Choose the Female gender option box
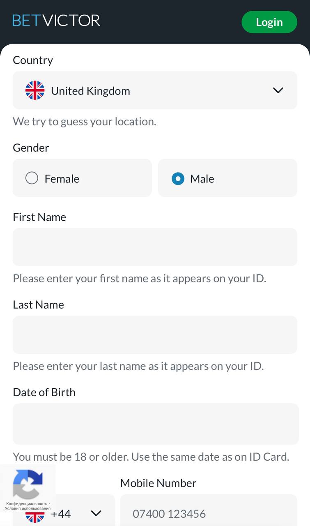310x526 pixels. (x=82, y=178)
